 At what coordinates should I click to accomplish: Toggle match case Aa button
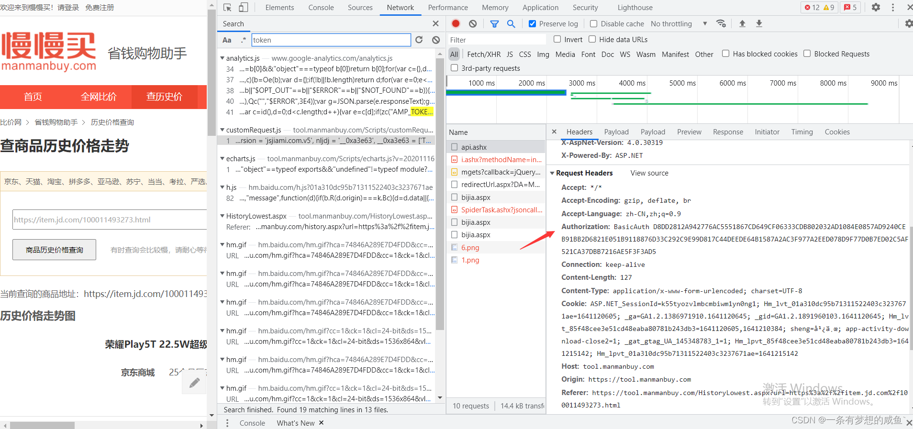coord(227,40)
